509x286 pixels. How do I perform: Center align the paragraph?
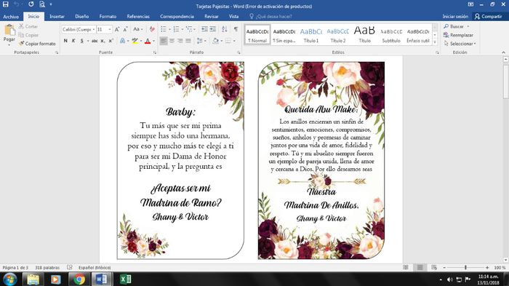[172, 41]
